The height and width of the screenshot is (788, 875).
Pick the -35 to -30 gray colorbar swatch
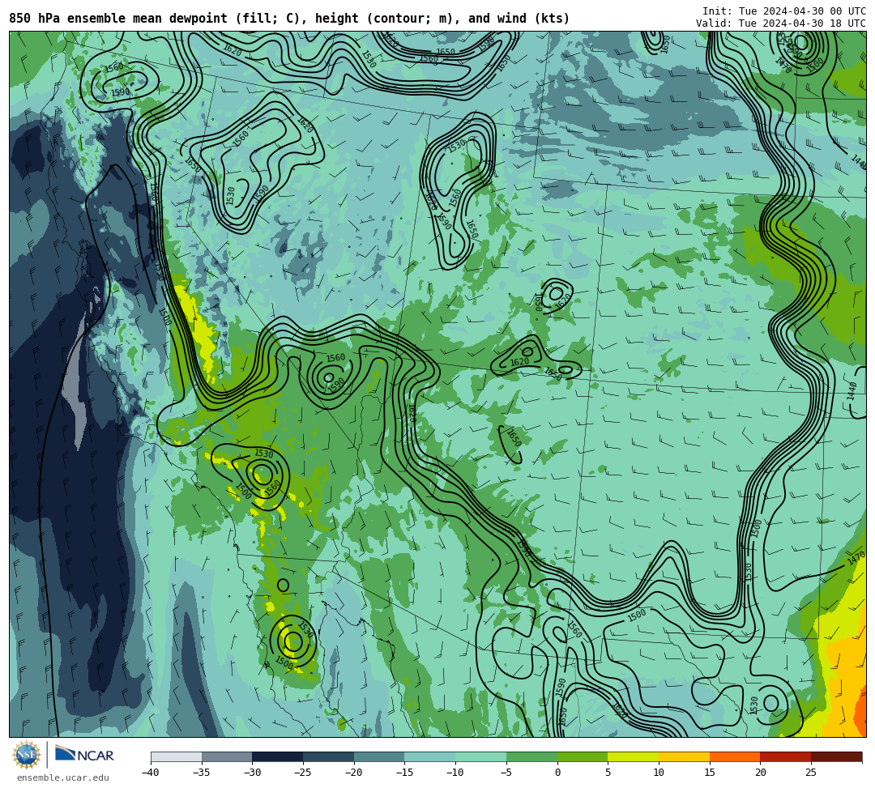coord(227,756)
